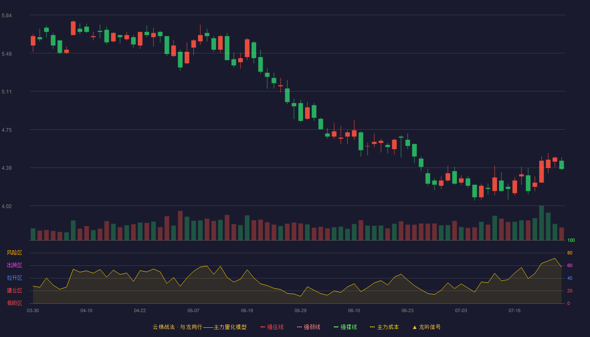Screen dimensions: 590x337
Task: Click the 20 indicator scale value
Action: [x=570, y=291]
